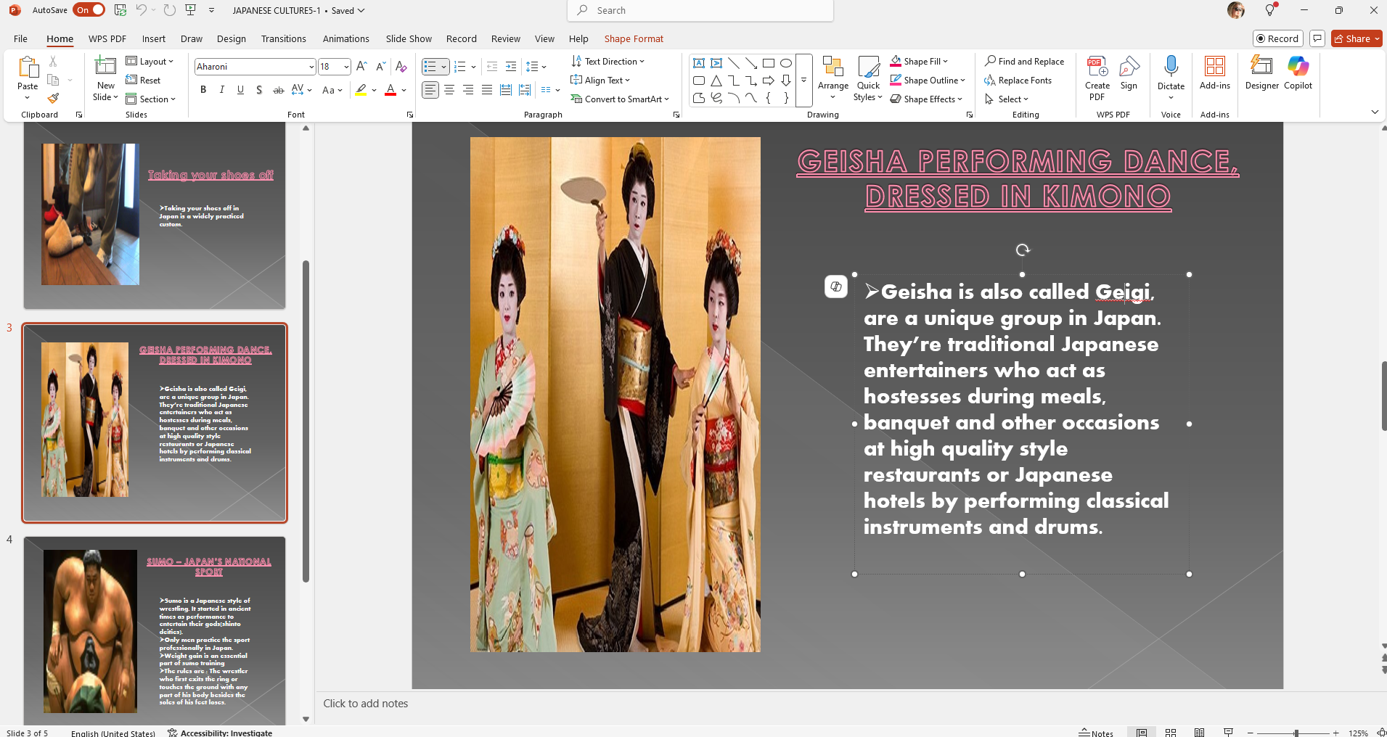1387x737 pixels.
Task: Decrease list indent level
Action: (x=492, y=67)
